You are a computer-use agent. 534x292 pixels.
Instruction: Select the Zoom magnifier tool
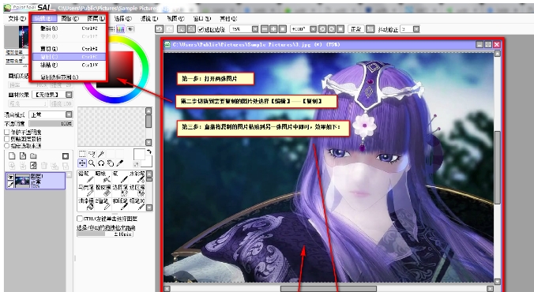coord(92,163)
